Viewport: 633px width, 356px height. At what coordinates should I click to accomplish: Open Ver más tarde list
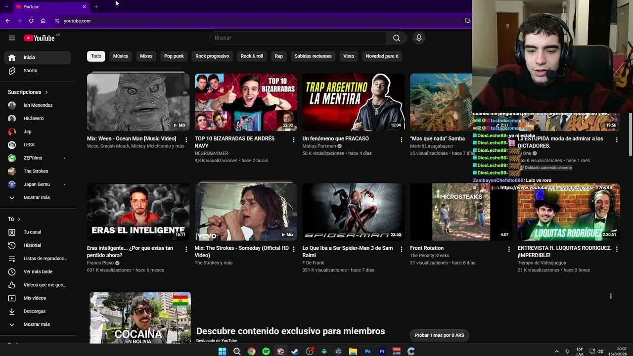pos(38,271)
